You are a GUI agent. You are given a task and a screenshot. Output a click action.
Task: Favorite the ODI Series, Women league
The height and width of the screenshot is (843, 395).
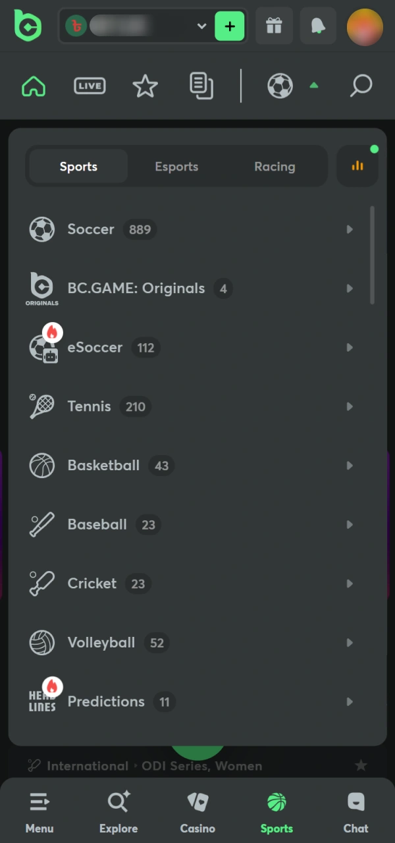tap(361, 765)
